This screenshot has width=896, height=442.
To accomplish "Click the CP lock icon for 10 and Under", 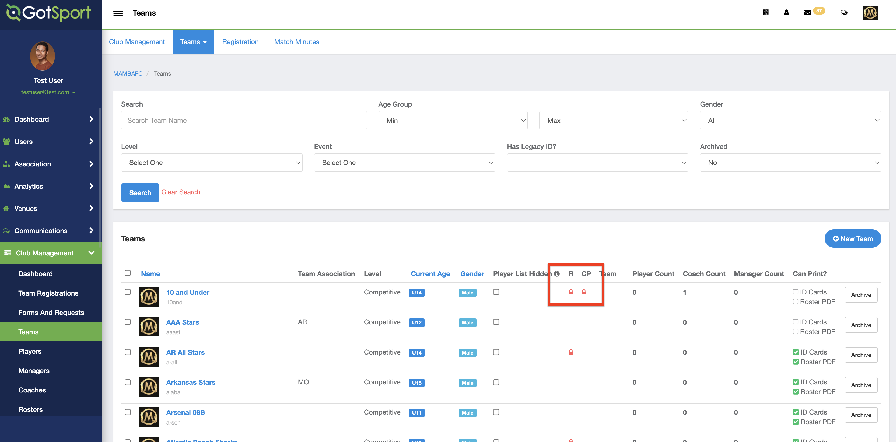I will 584,292.
